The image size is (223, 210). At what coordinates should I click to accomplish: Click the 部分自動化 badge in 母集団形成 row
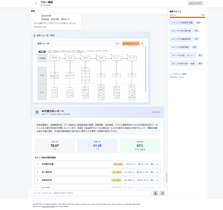tap(117, 180)
